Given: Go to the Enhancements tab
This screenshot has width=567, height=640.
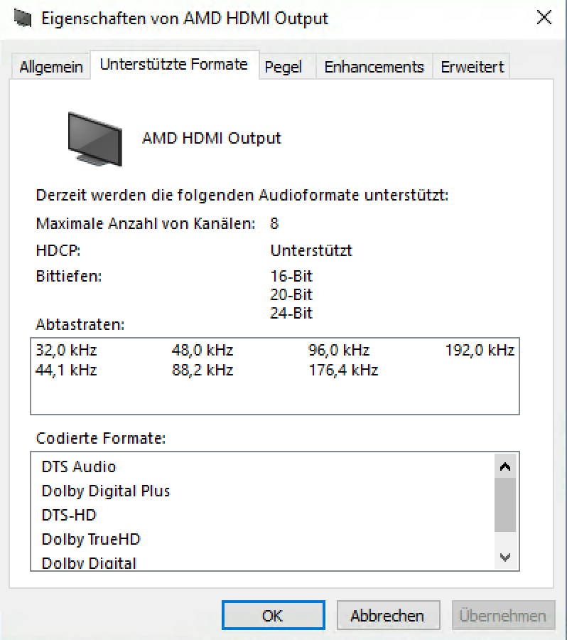Looking at the screenshot, I should (x=374, y=67).
